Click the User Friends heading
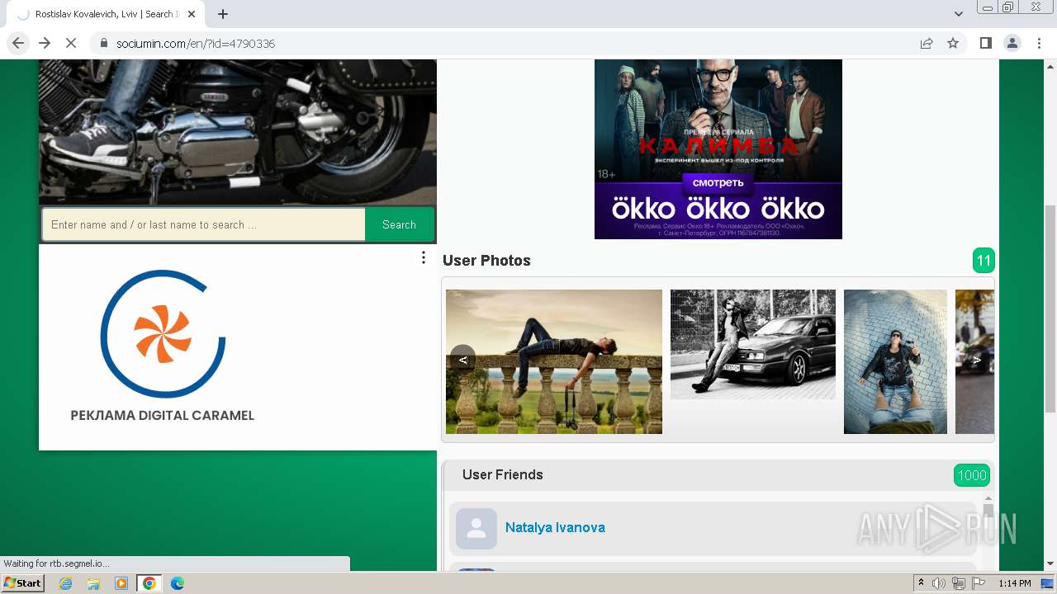Viewport: 1057px width, 594px height. tap(502, 474)
